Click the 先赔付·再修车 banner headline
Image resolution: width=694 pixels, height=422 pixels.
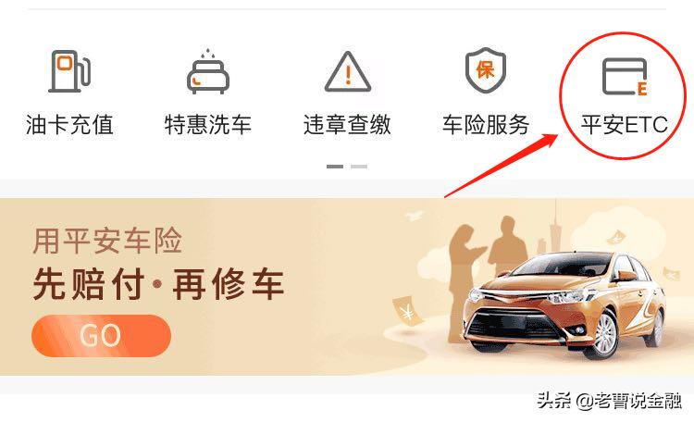coord(158,284)
